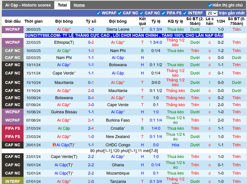
Task: Open Nam Phi team on 10/03/25 row
Action: coord(118,51)
